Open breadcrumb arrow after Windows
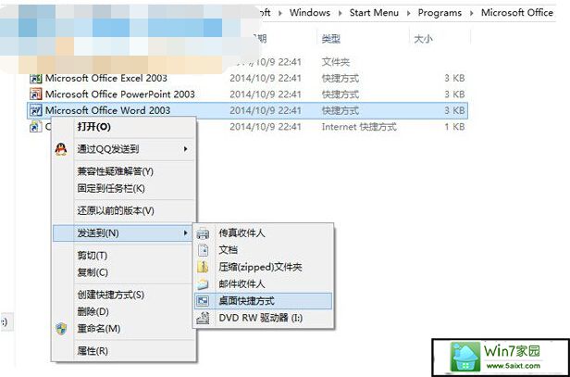 click(x=340, y=13)
